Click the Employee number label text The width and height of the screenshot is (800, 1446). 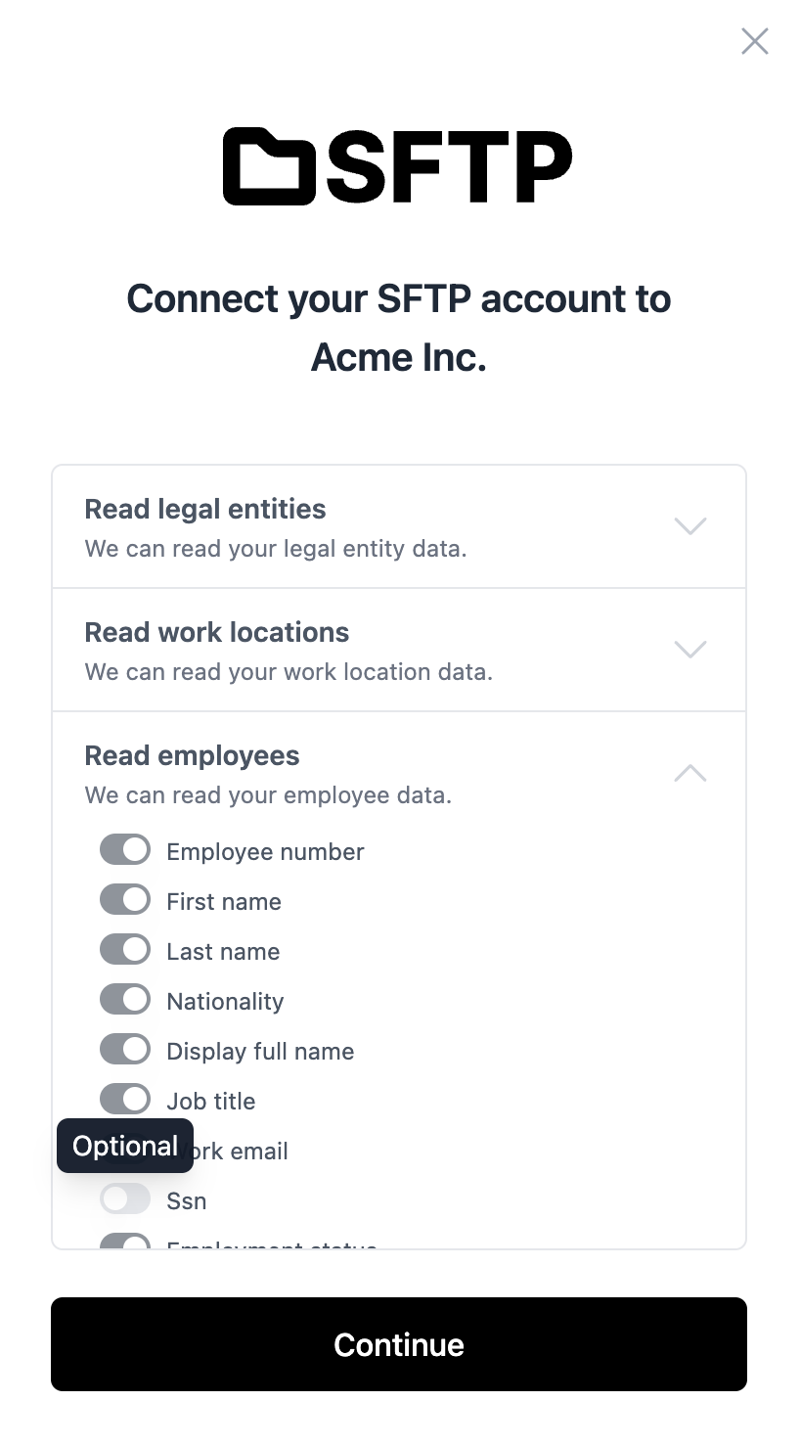(x=265, y=852)
